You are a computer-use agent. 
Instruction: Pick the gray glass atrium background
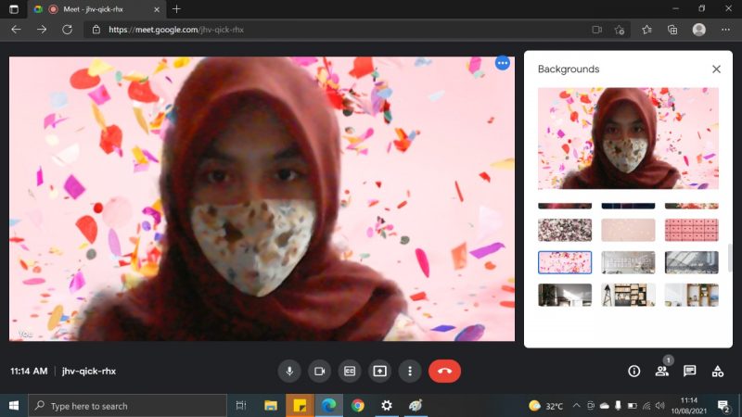pos(691,262)
